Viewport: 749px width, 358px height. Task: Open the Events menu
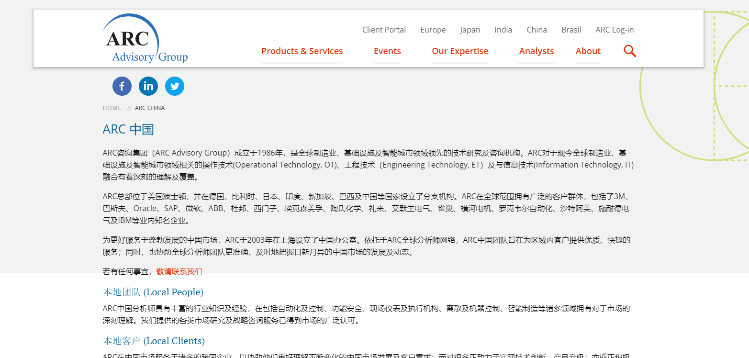pyautogui.click(x=387, y=51)
